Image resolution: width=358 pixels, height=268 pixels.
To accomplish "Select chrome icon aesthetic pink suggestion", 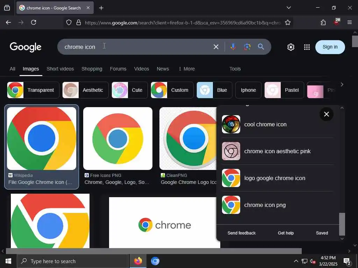I will [x=277, y=151].
